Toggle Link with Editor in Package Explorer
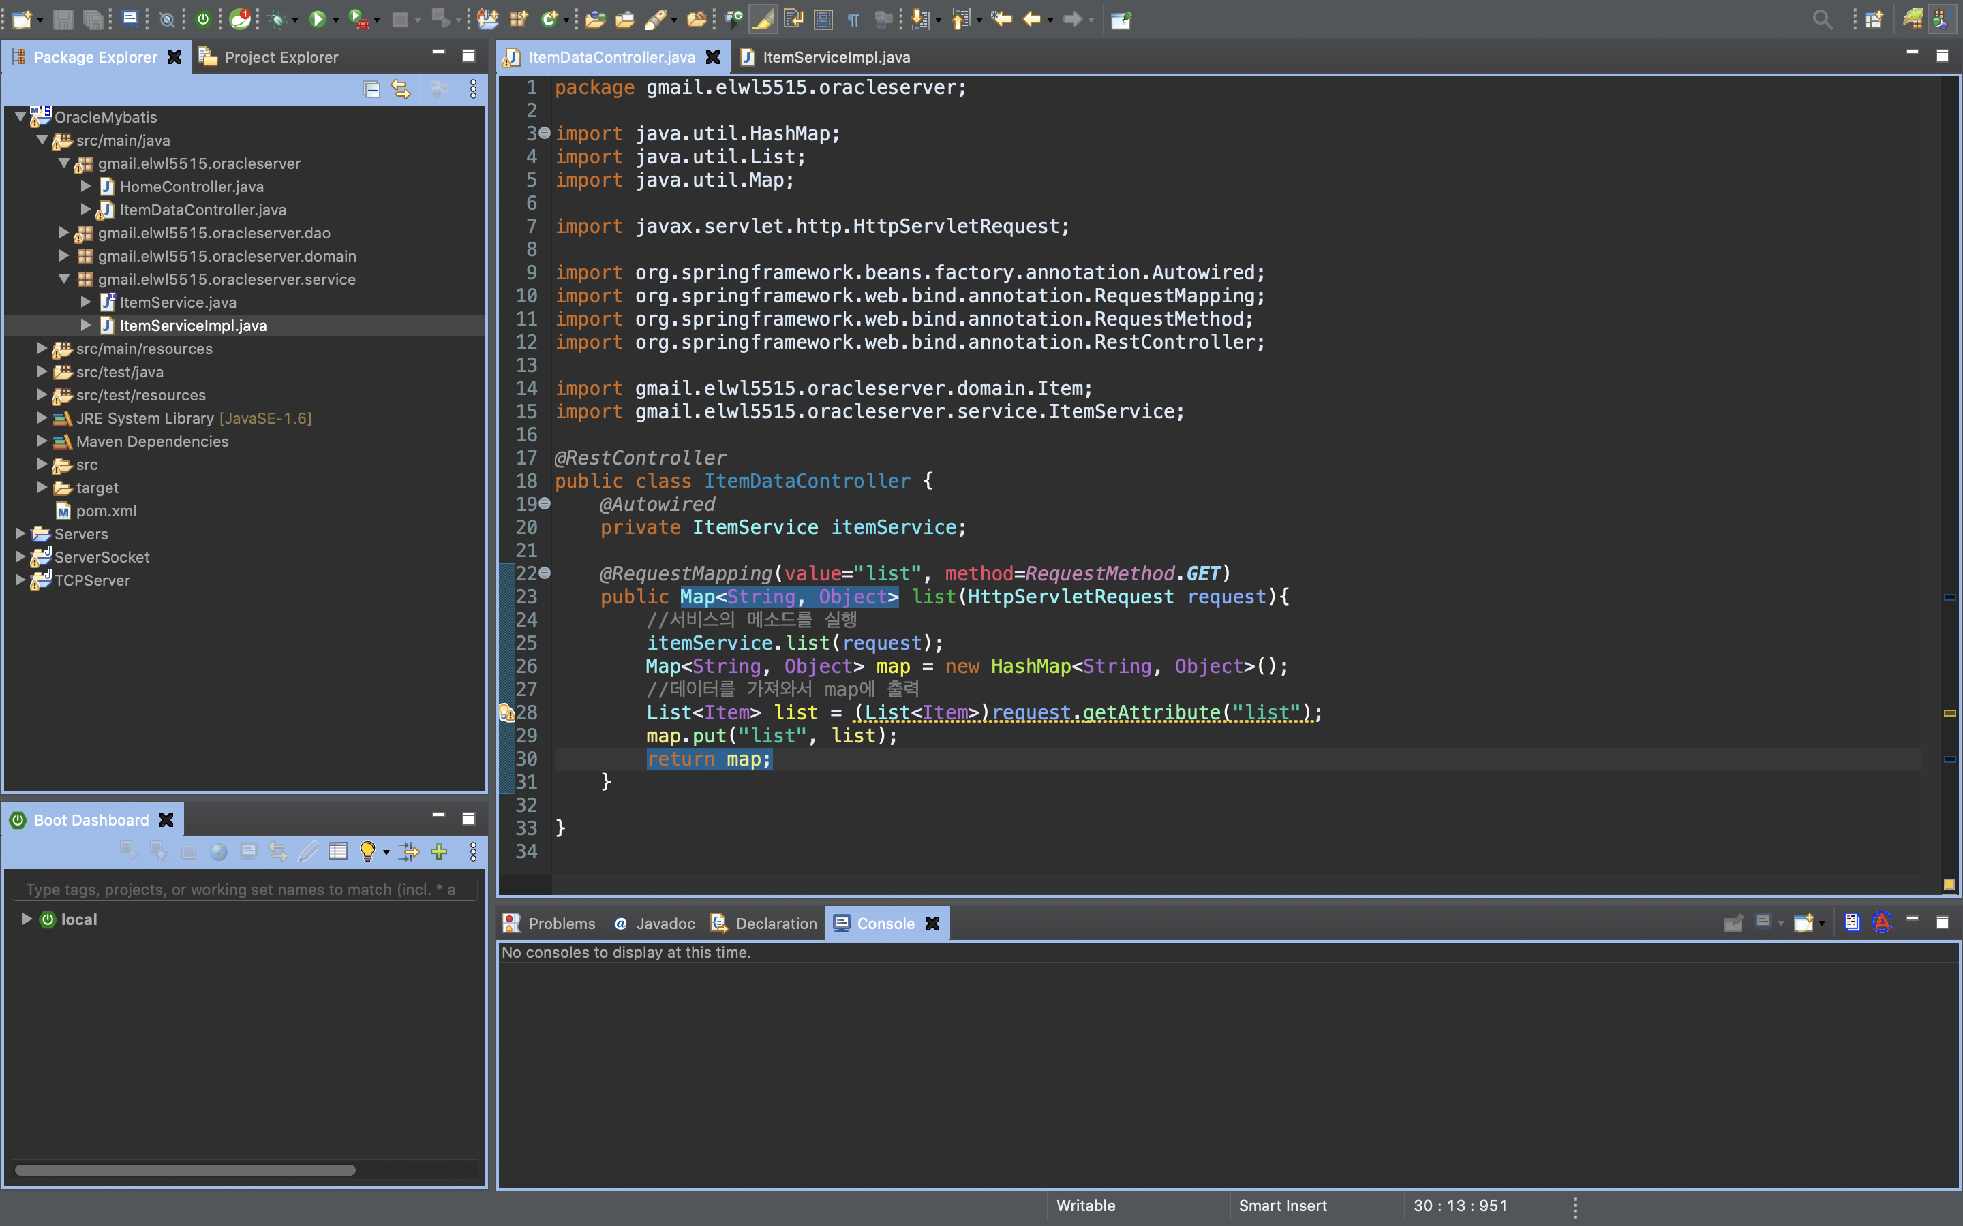Screen dimensions: 1963x1226 [401, 89]
